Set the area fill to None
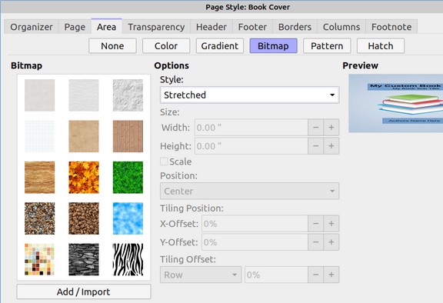Image resolution: width=443 pixels, height=303 pixels. 112,45
